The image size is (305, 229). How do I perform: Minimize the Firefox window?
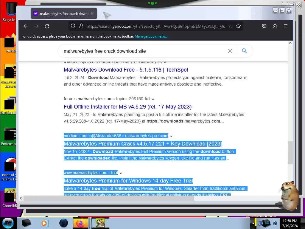[275, 11]
